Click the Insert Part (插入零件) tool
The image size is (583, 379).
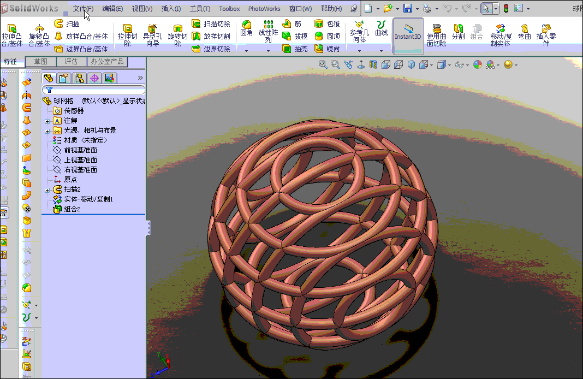click(546, 35)
